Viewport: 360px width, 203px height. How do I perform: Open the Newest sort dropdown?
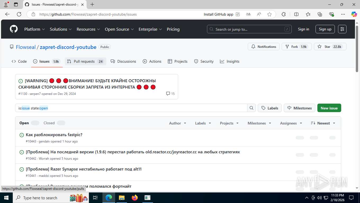click(x=323, y=123)
